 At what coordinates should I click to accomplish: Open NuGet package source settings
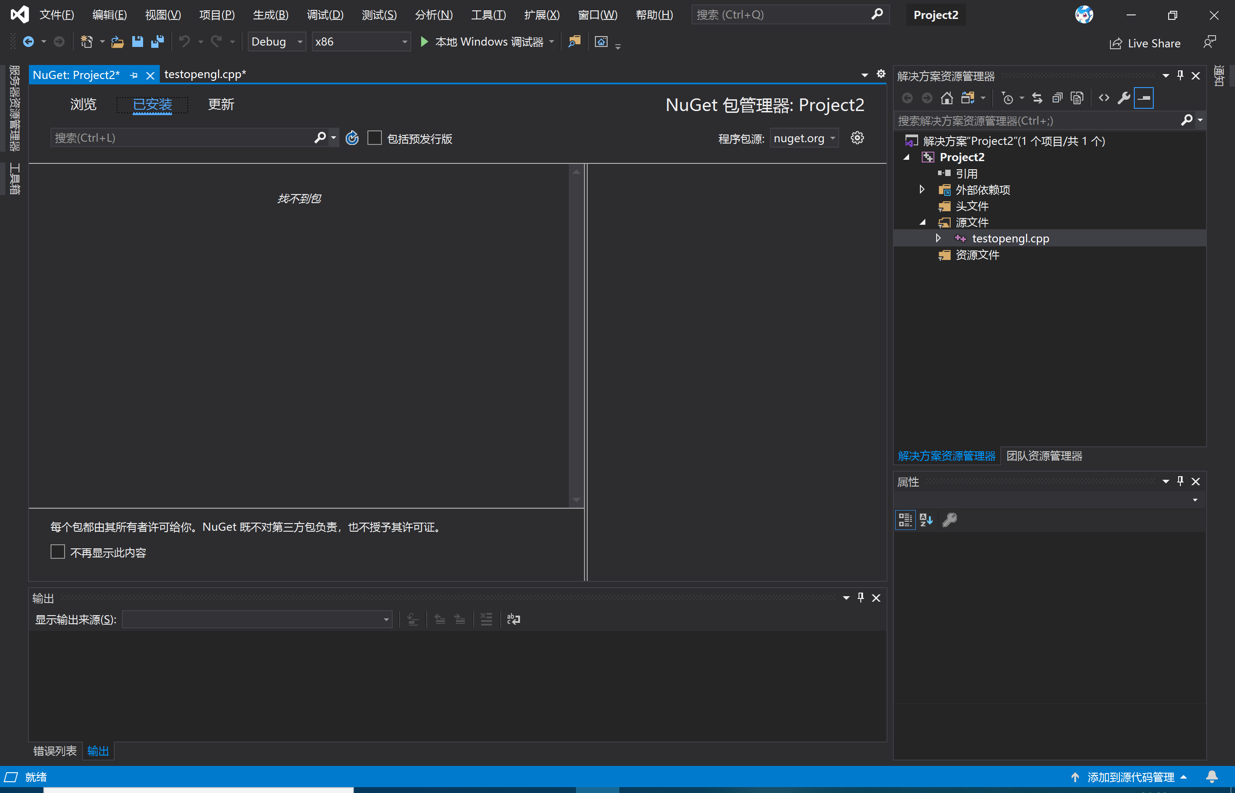pos(859,138)
